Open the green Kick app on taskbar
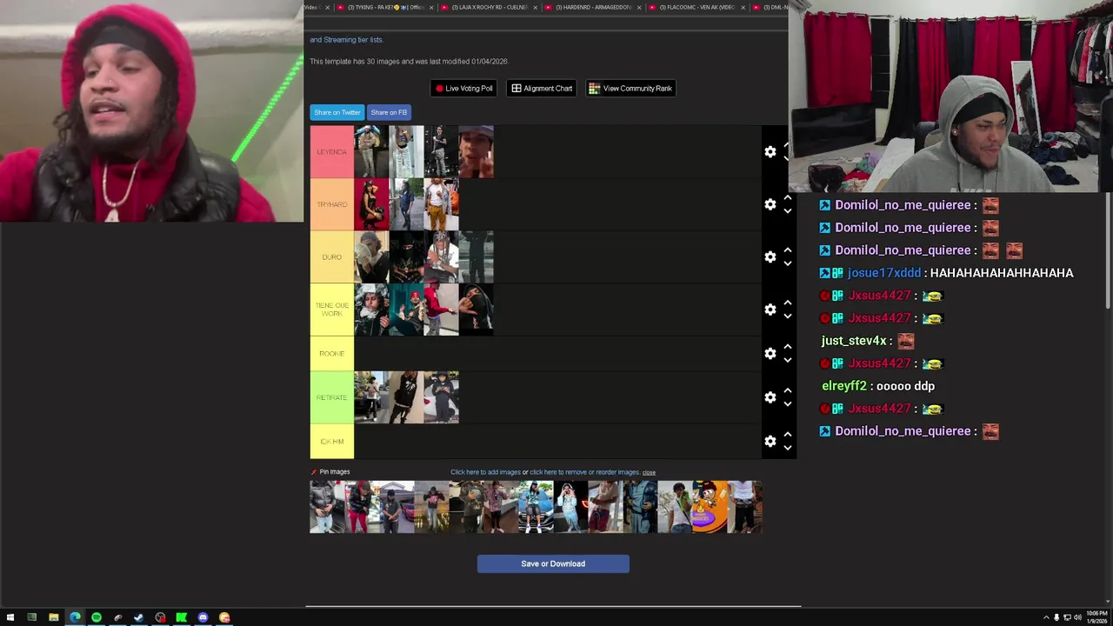1113x626 pixels. click(x=182, y=617)
